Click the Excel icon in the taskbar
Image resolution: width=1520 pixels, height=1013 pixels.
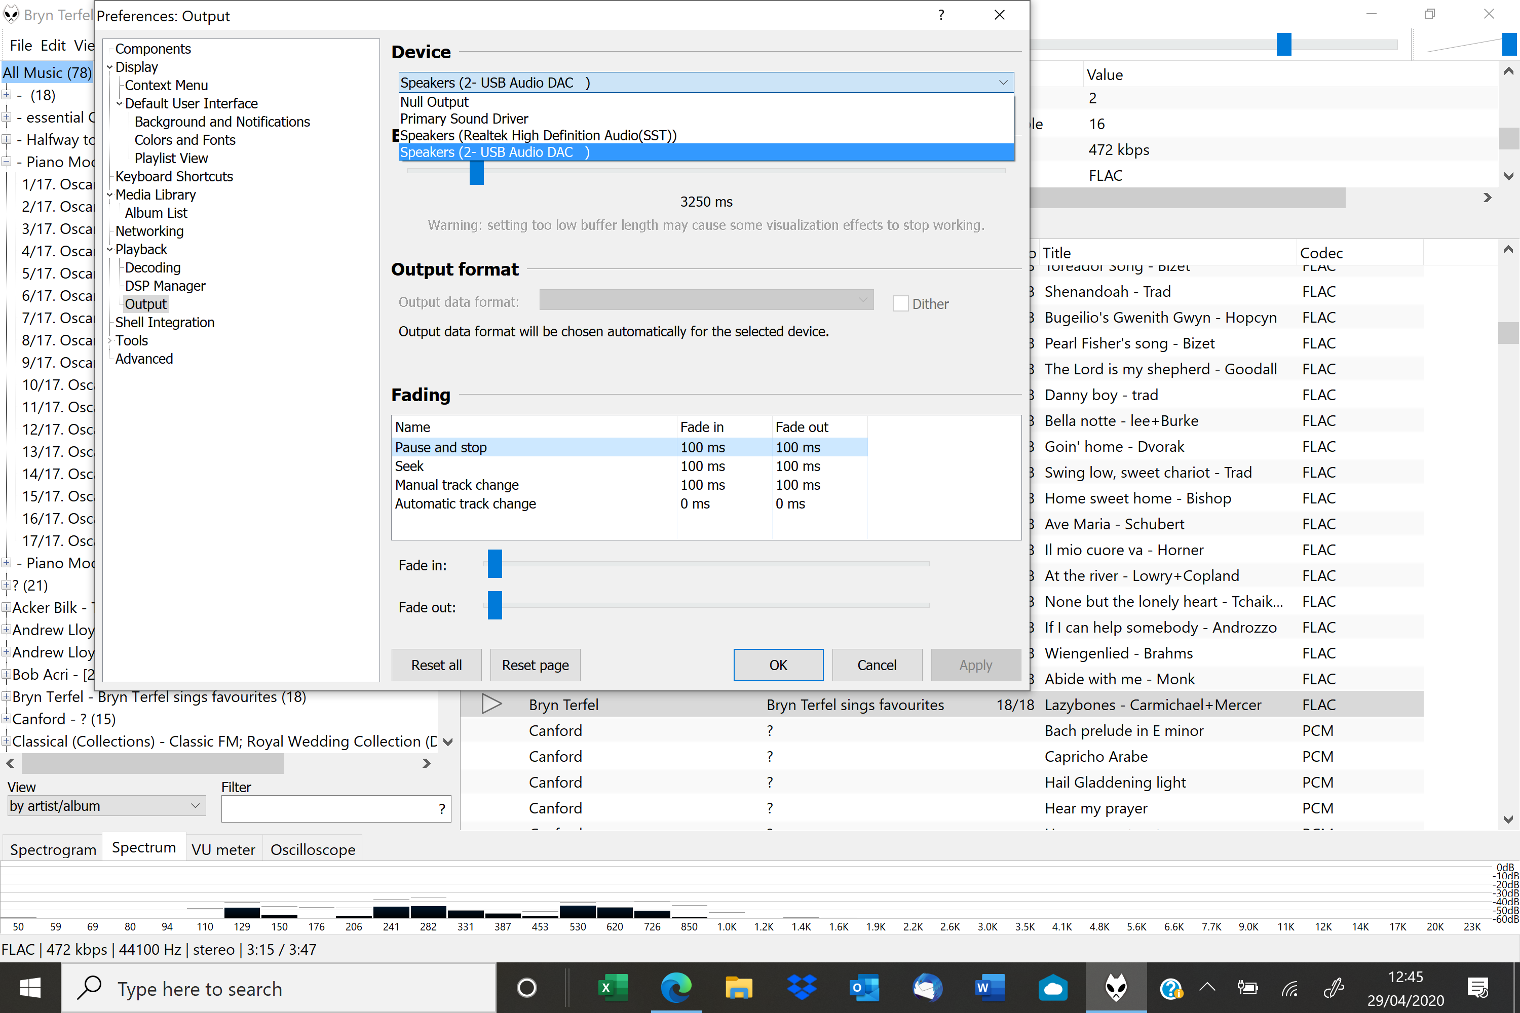[612, 988]
